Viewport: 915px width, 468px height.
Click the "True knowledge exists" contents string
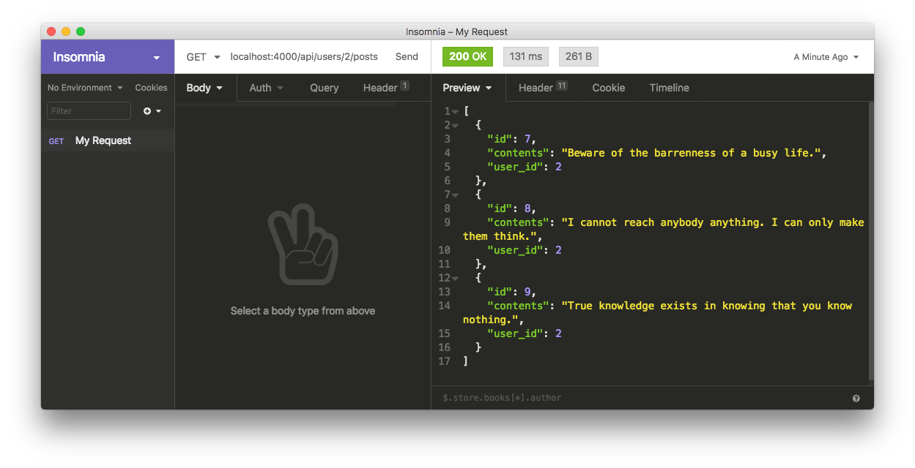coord(658,312)
